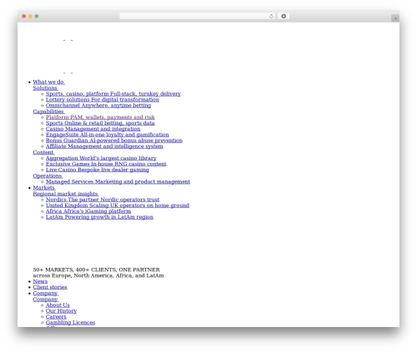Open Platform PAM, wallets, payments link
This screenshot has width=417, height=352.
[100, 117]
